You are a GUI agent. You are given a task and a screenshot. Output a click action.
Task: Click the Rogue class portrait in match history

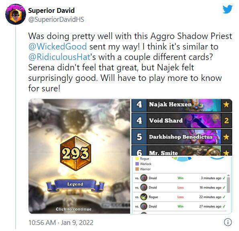143,197
